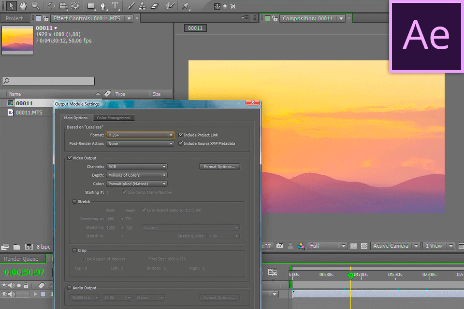The image size is (464, 309).
Task: Select the Brush tool
Action: click(130, 6)
